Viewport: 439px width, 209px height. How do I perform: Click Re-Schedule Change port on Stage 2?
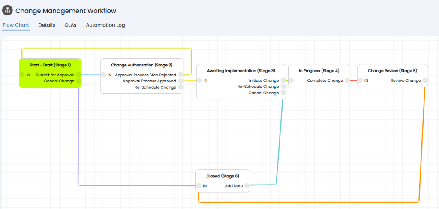pos(180,87)
